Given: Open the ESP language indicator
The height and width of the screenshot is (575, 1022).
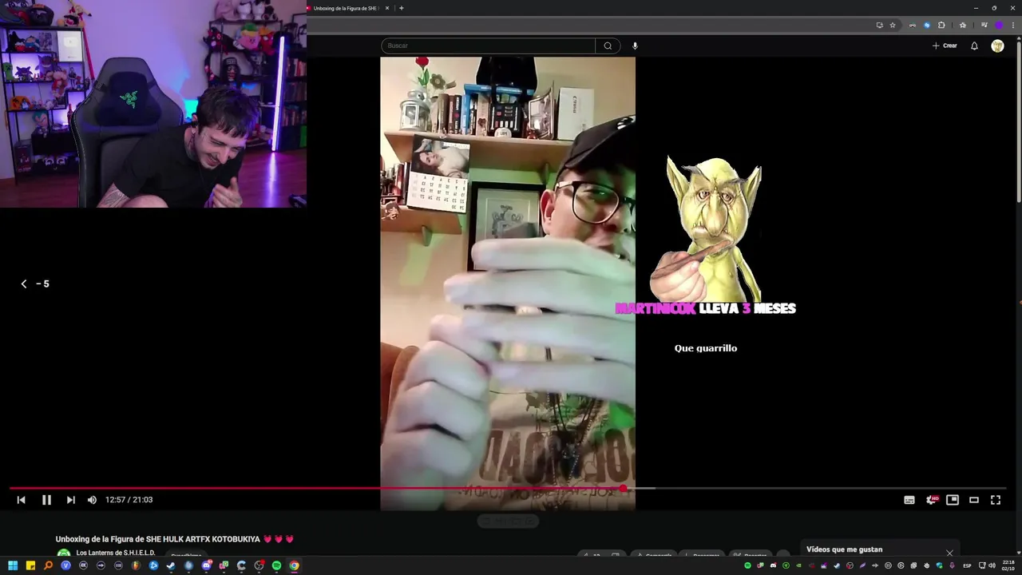Looking at the screenshot, I should 967,565.
